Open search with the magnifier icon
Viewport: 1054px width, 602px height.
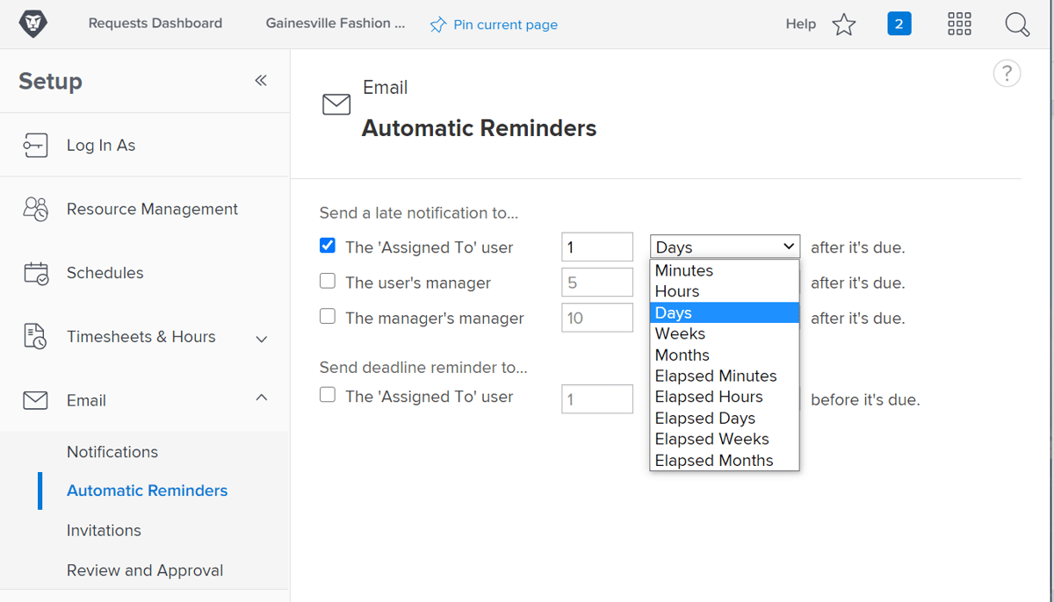tap(1016, 24)
